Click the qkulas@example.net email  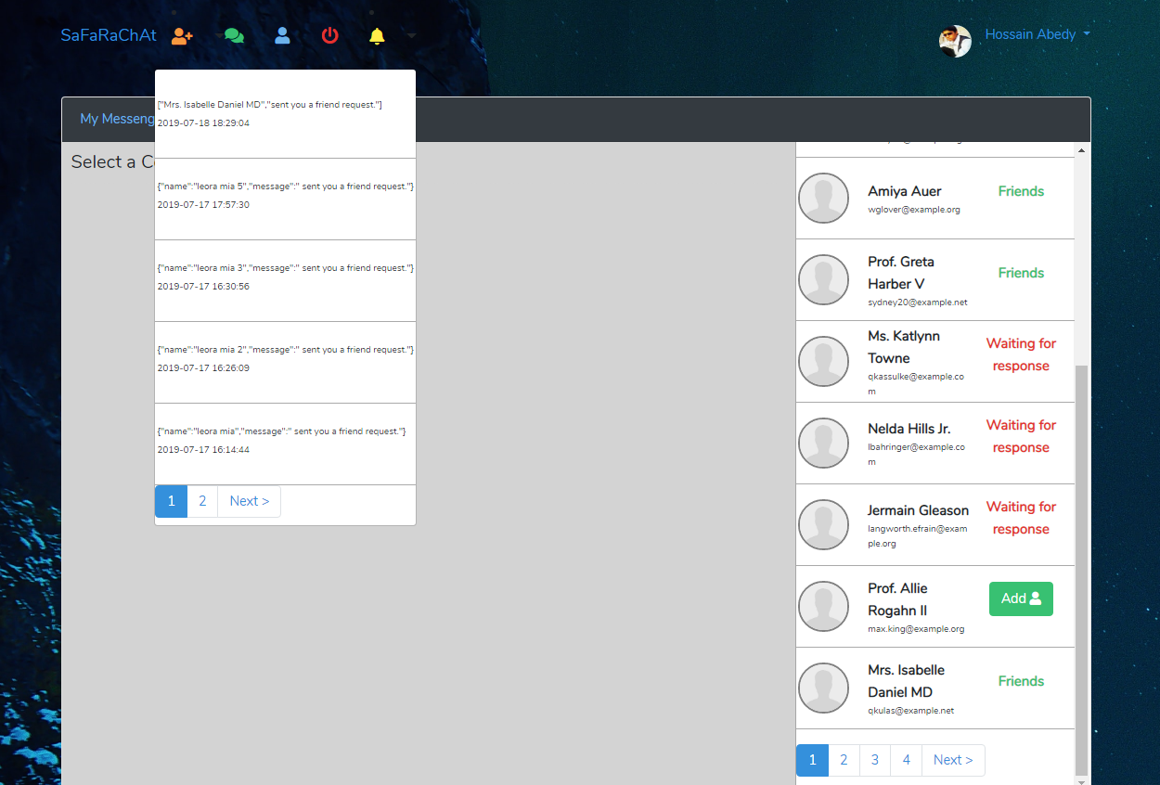click(x=911, y=711)
